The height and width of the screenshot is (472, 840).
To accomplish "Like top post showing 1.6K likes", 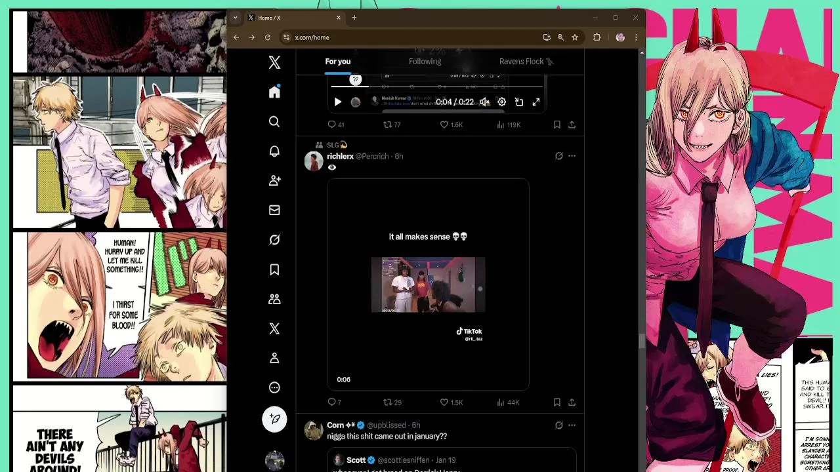I will coord(451,125).
